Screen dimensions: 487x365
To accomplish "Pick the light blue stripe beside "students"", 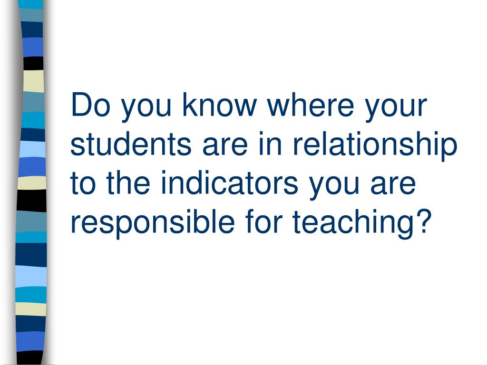I will (32, 149).
